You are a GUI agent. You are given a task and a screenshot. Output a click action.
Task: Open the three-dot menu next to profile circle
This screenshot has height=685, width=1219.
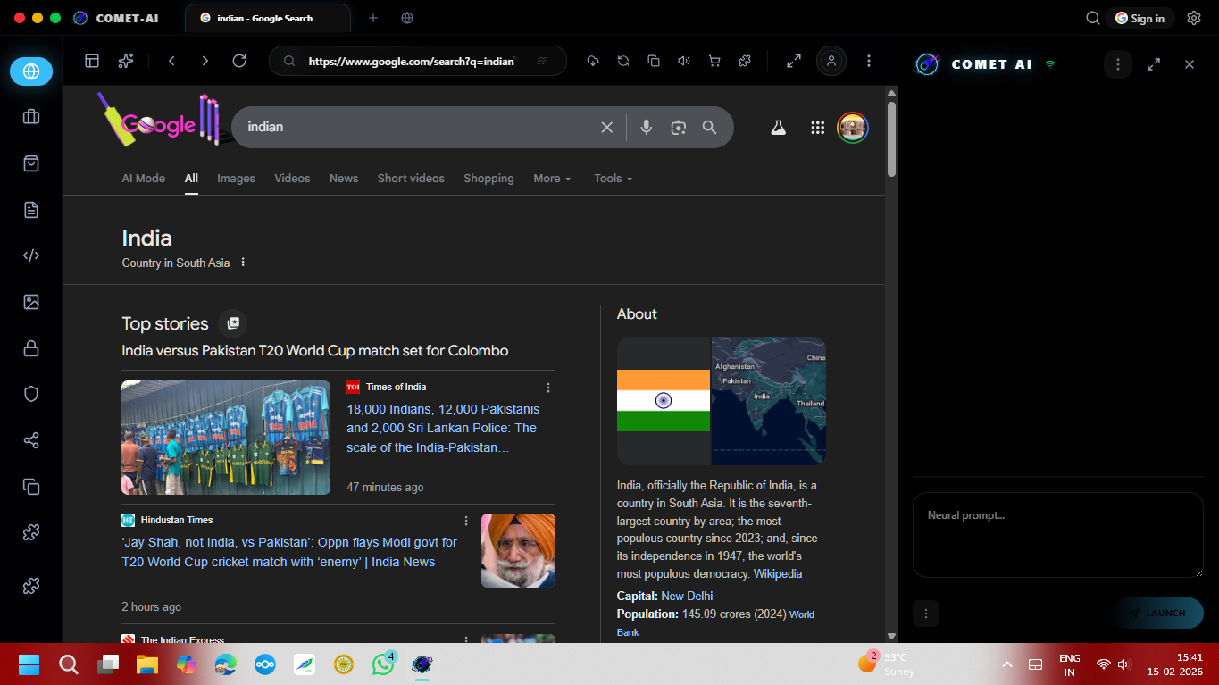869,61
